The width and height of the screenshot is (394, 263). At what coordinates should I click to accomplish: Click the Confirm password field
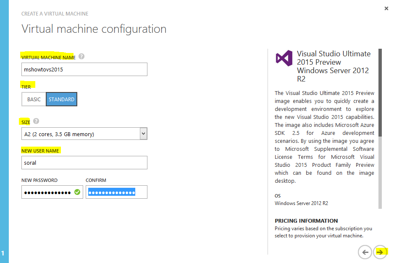click(116, 192)
